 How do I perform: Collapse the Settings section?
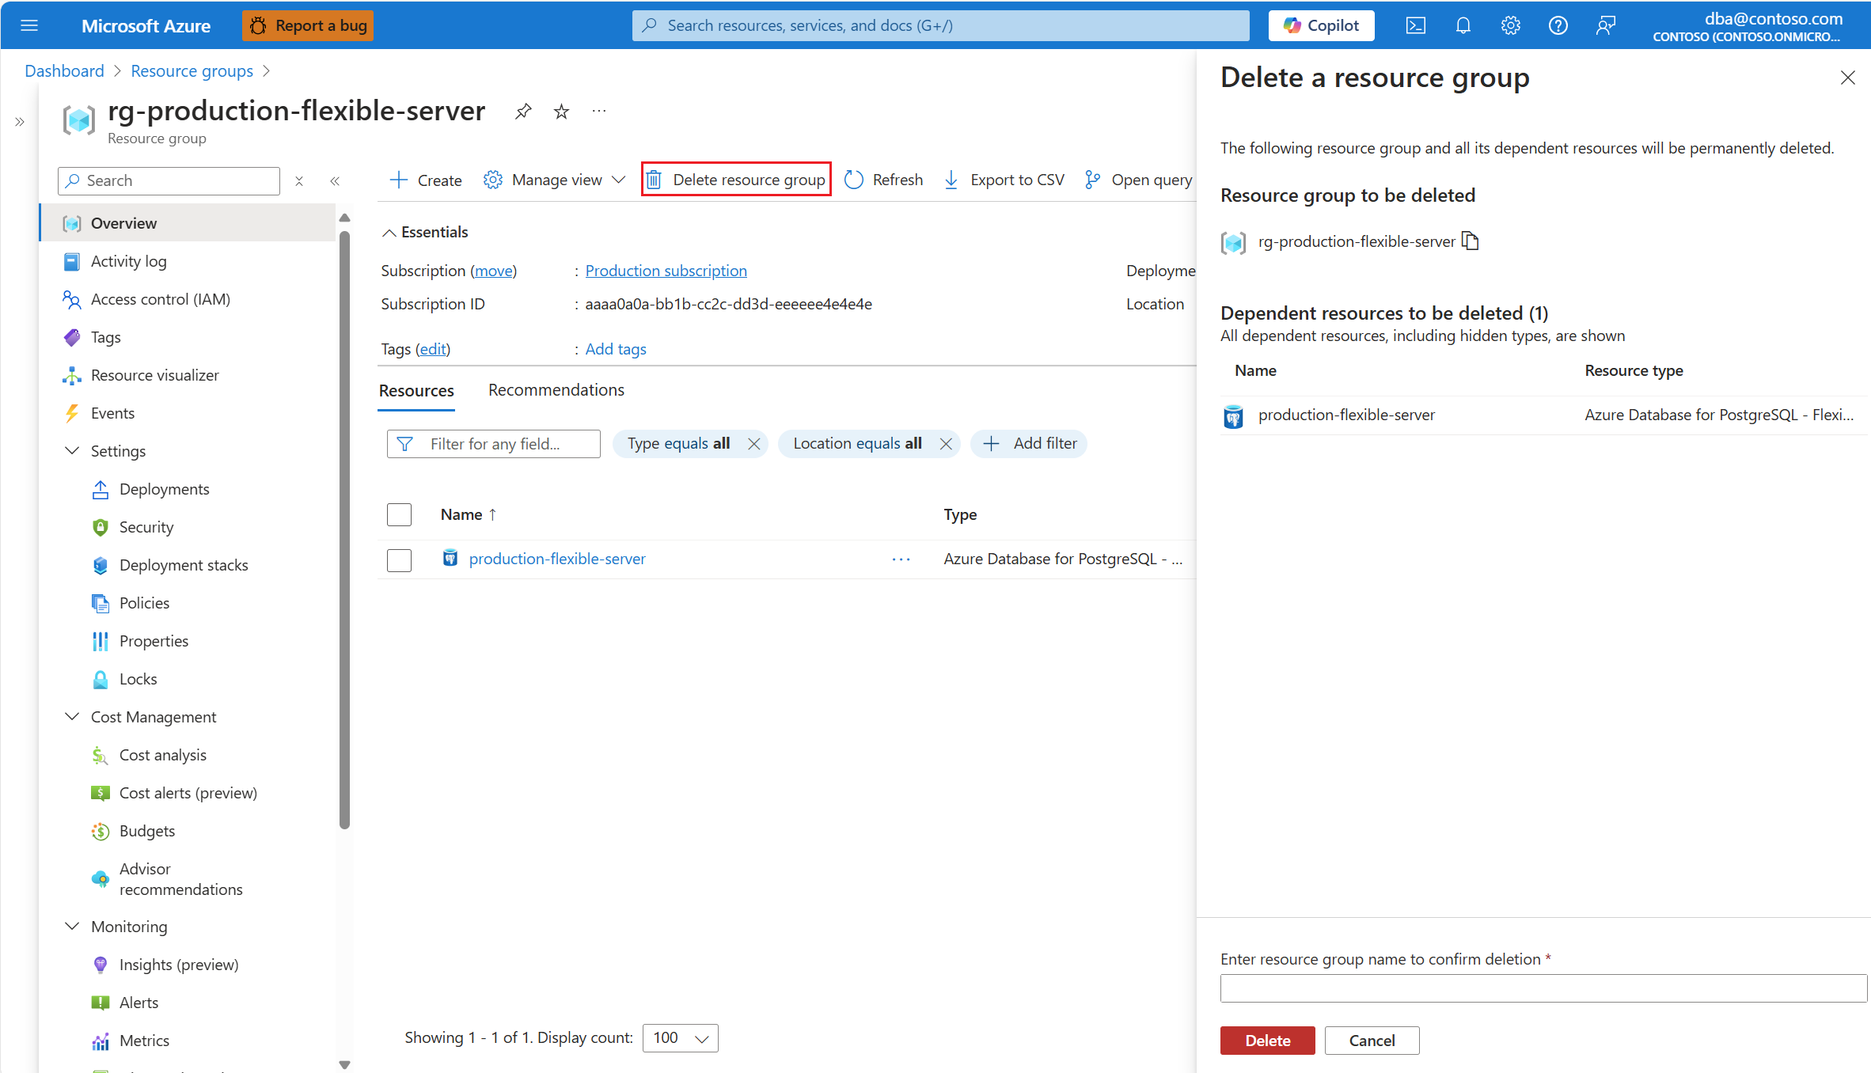(72, 451)
